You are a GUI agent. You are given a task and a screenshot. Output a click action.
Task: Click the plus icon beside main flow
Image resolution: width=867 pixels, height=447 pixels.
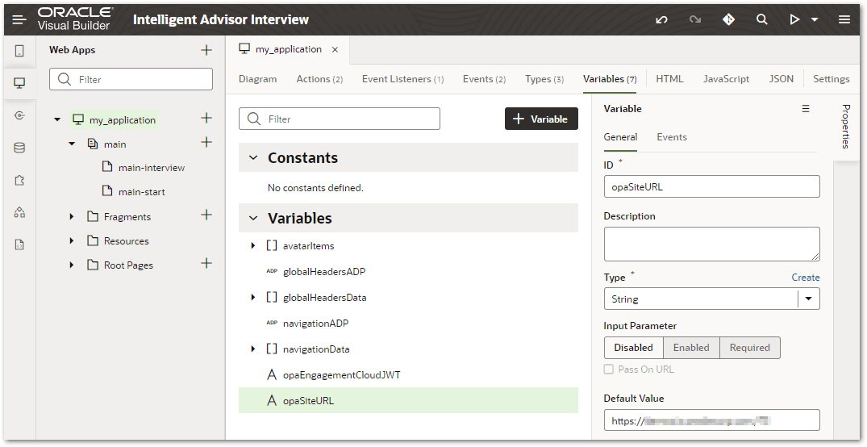point(206,142)
